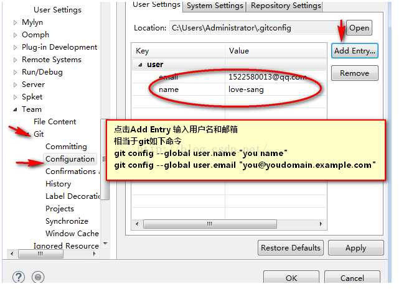
Task: Click the tree scrollbar right arrow
Action: tap(95, 254)
